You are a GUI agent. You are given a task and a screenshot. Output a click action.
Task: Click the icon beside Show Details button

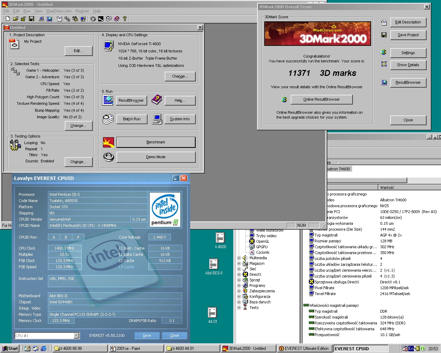[384, 64]
